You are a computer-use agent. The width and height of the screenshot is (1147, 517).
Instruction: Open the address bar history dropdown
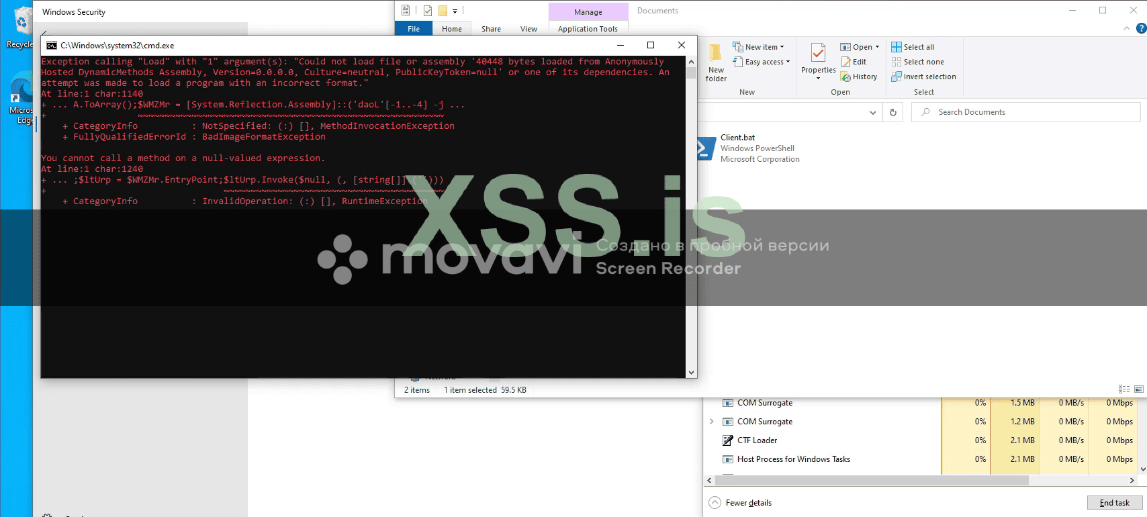click(872, 112)
